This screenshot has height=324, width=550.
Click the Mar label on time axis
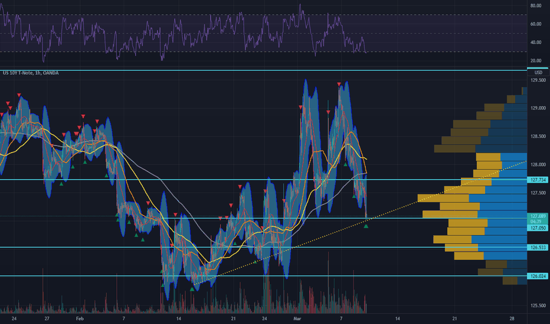(297, 319)
